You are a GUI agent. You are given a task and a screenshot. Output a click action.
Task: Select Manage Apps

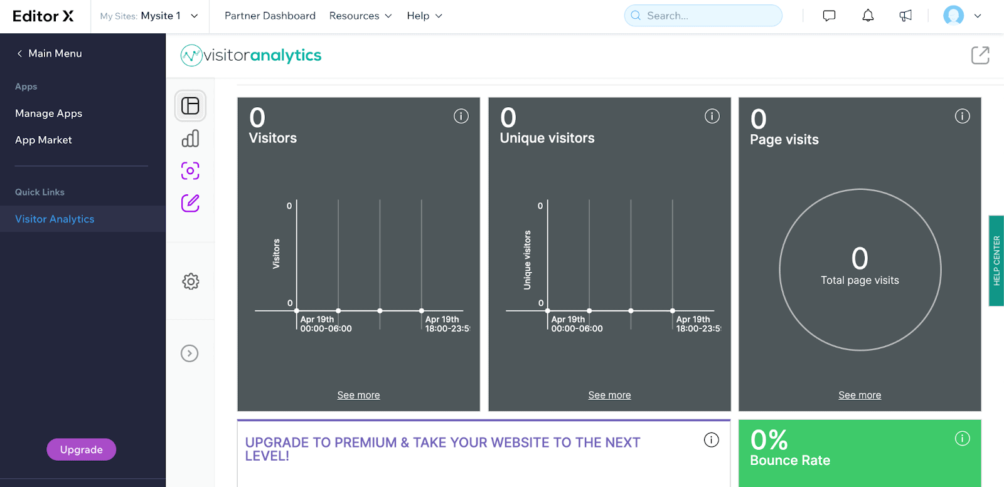(x=48, y=113)
